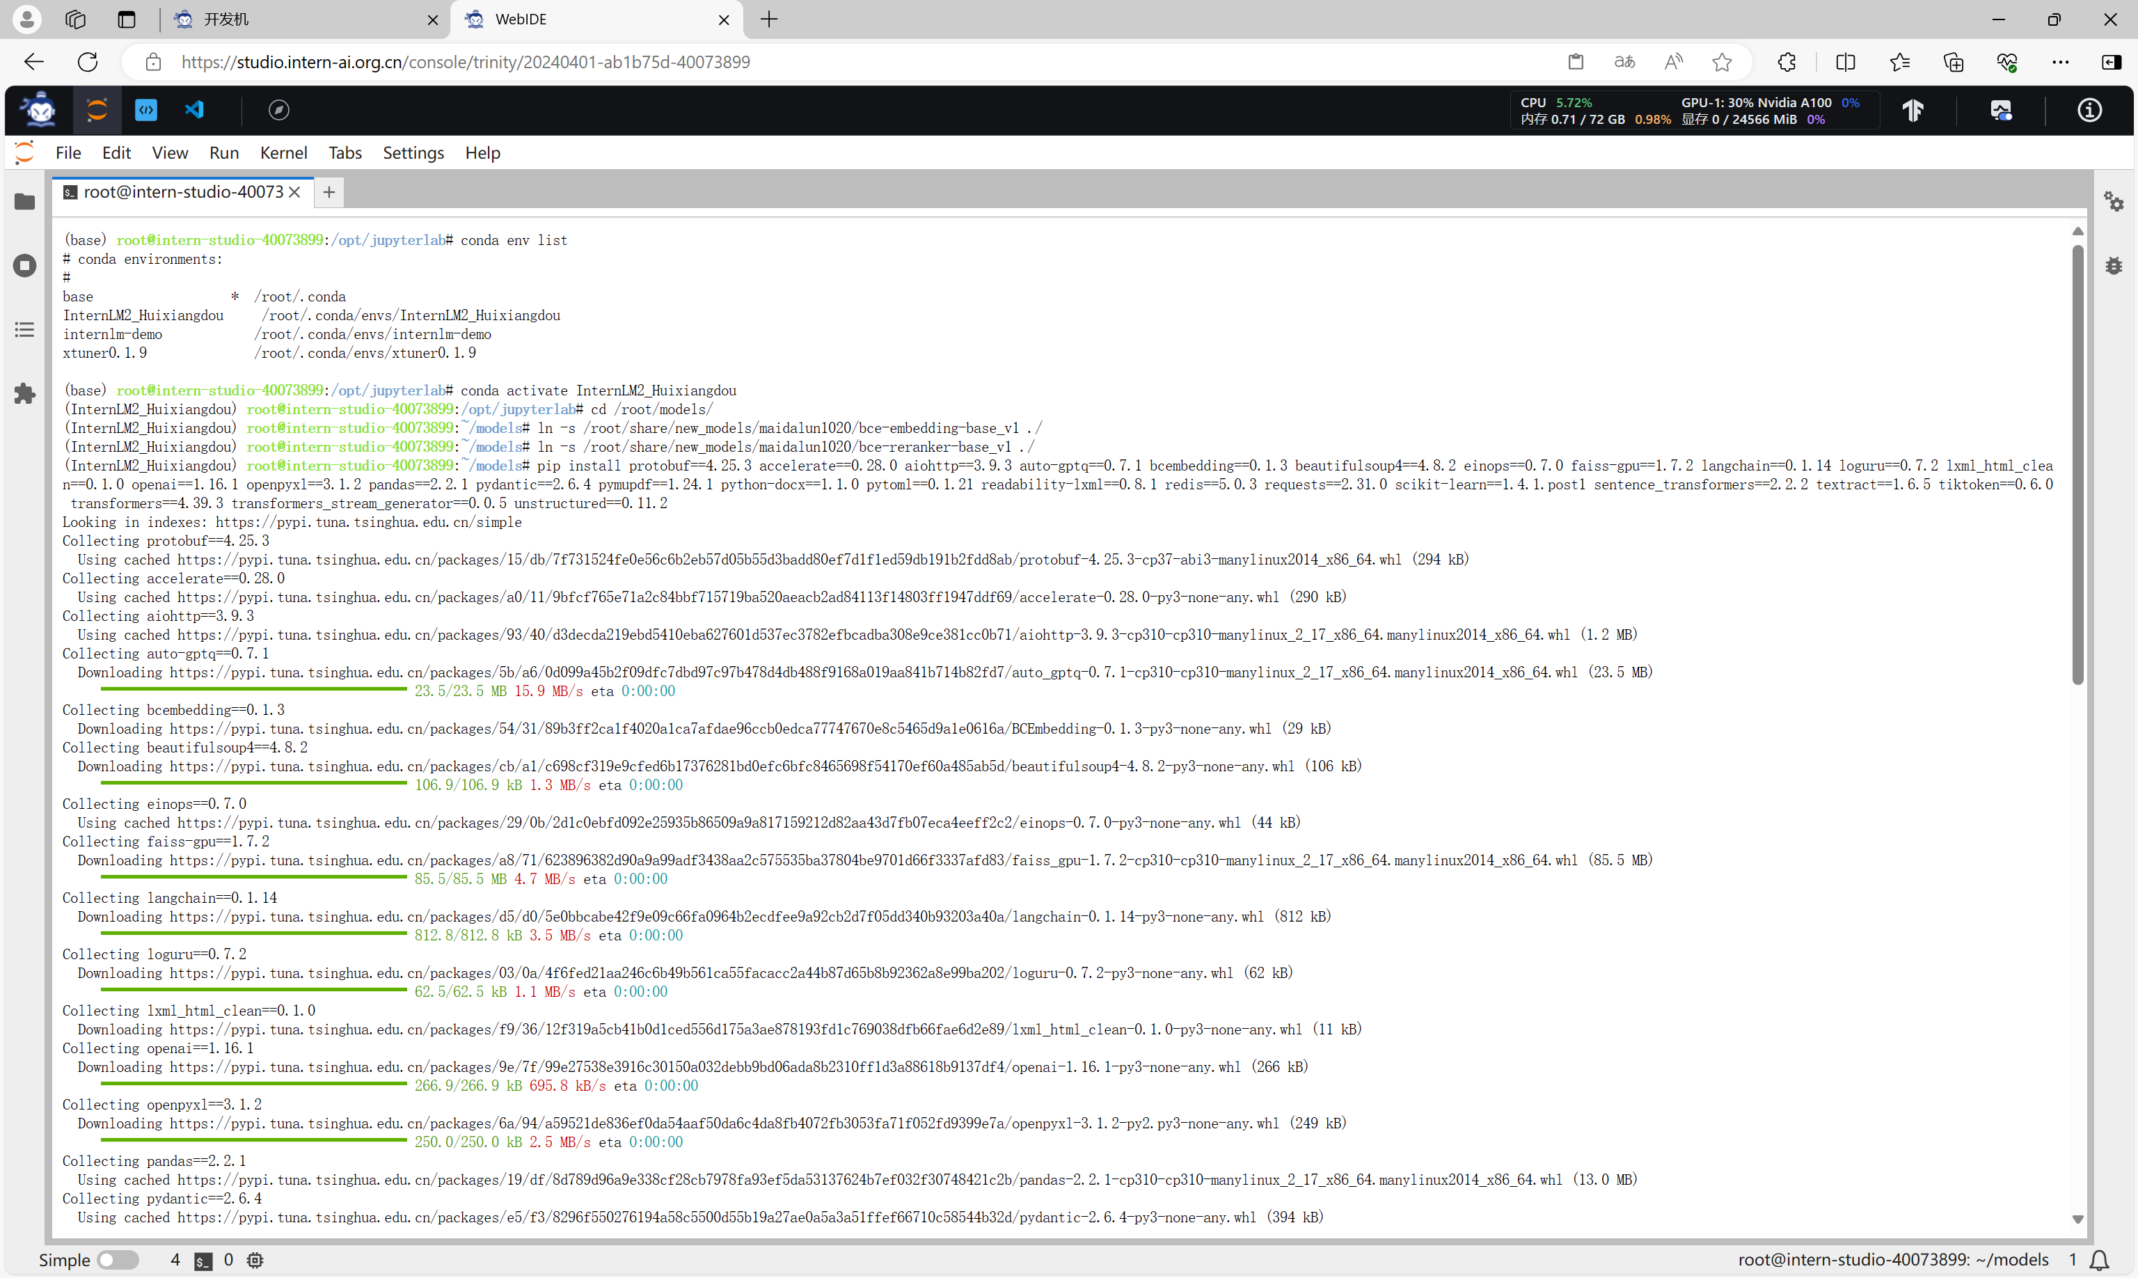Close the root@intern-studio-40073 terminal tab
2138x1278 pixels.
point(294,192)
